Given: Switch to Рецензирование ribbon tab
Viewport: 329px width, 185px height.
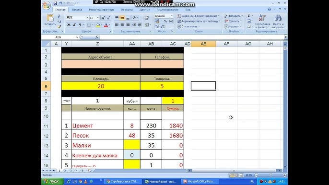Looking at the screenshot, I should coord(167,10).
